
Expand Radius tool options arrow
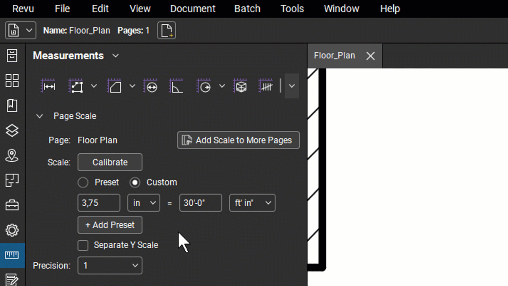click(222, 86)
